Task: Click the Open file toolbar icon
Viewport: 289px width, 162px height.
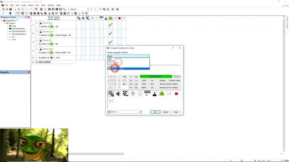Action: tap(7, 9)
